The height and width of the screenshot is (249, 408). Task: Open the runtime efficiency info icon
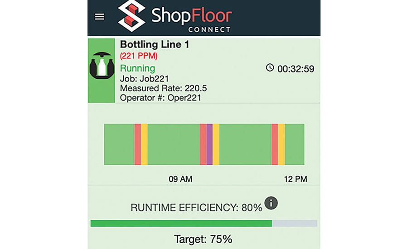[271, 203]
